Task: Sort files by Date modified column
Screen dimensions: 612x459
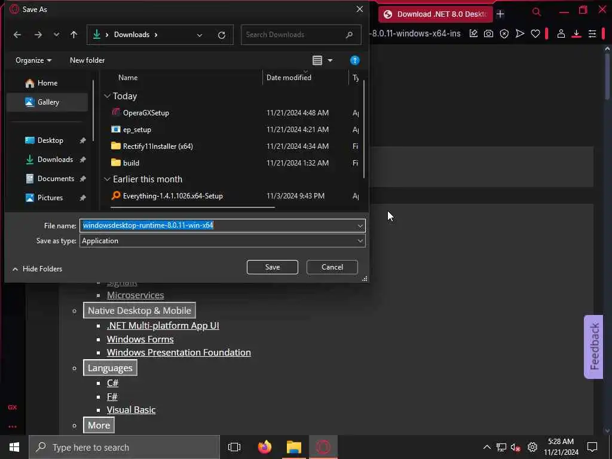Action: click(x=289, y=78)
